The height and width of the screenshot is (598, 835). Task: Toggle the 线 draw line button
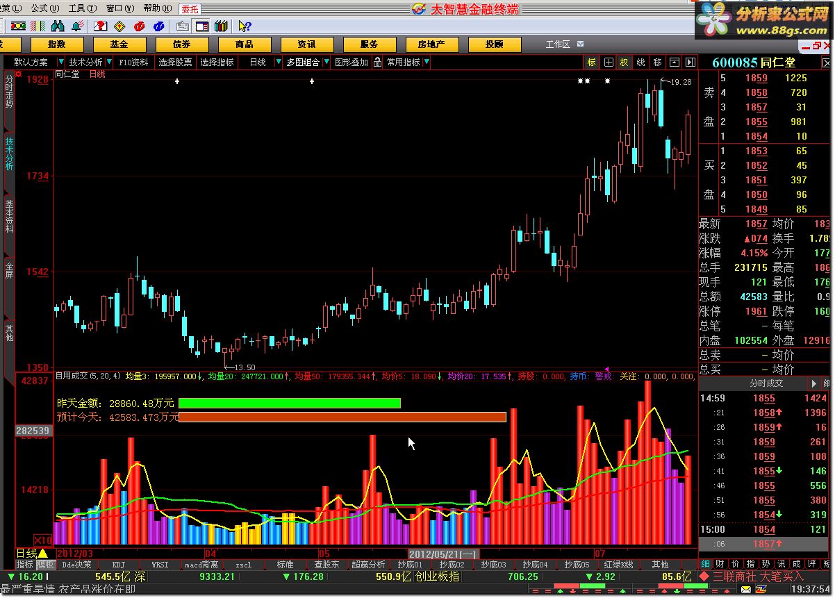[x=641, y=62]
